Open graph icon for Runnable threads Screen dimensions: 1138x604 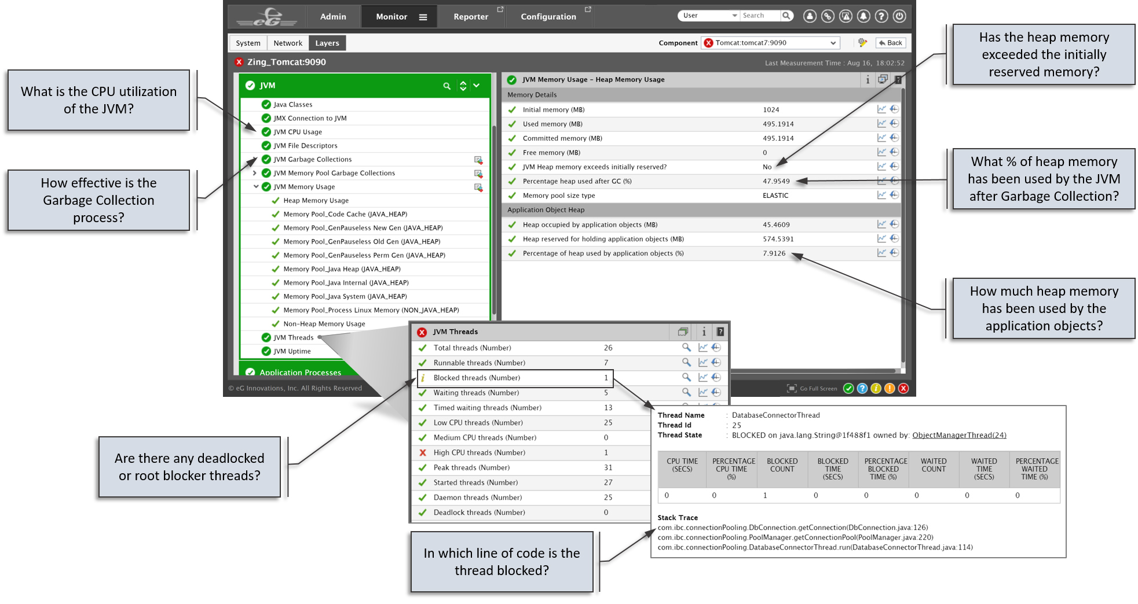(702, 362)
